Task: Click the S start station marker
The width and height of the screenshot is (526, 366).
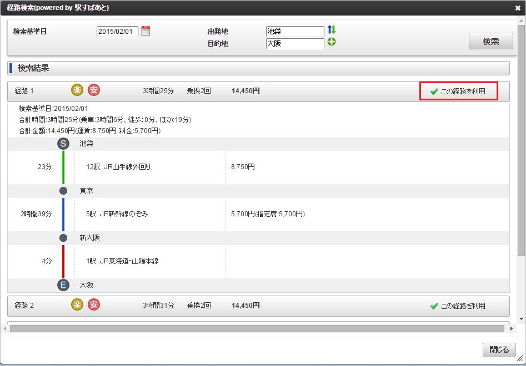Action: 63,144
